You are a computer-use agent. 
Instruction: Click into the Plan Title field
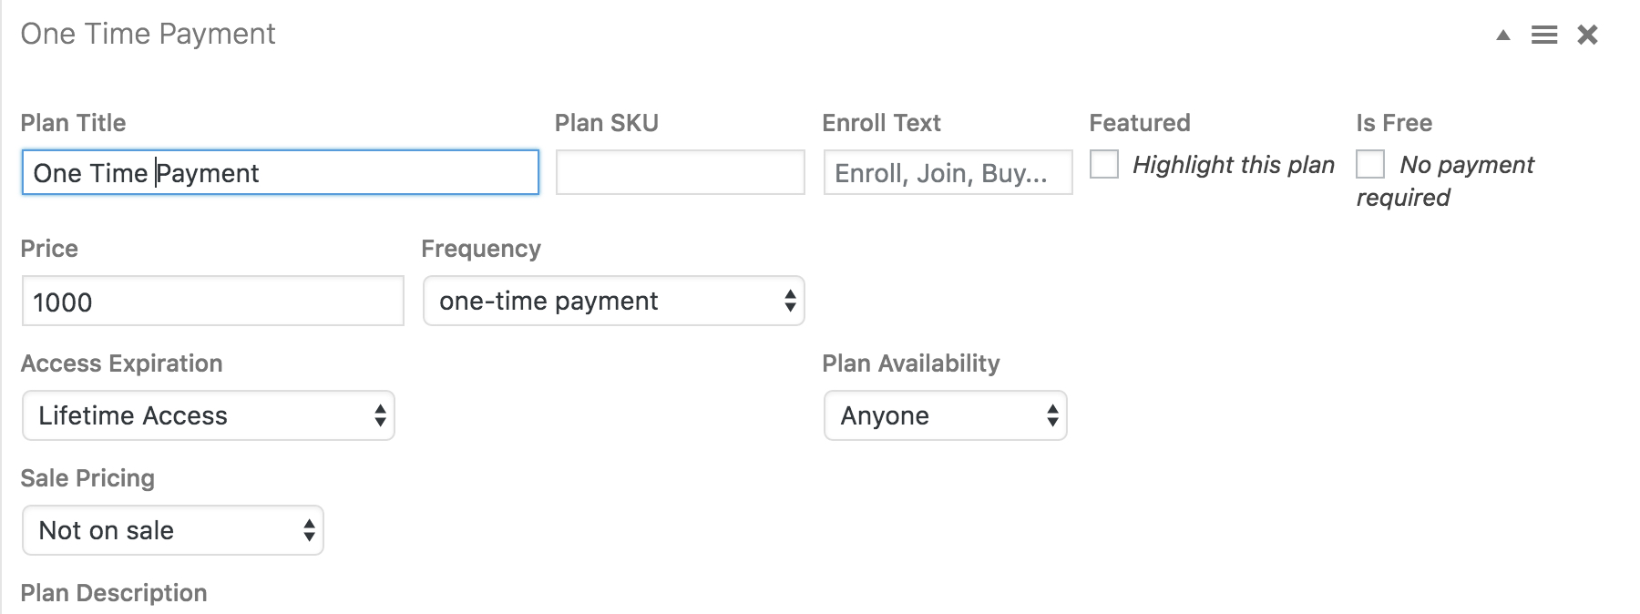(x=281, y=172)
